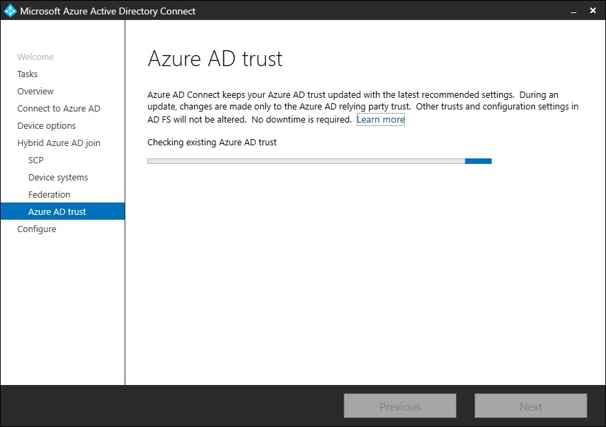
Task: Click the Next button
Action: click(531, 406)
